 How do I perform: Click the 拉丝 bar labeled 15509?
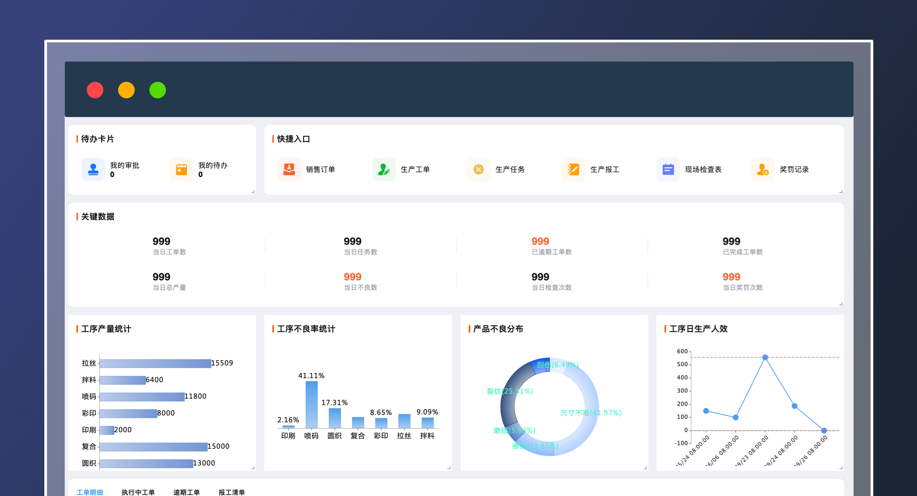[155, 363]
